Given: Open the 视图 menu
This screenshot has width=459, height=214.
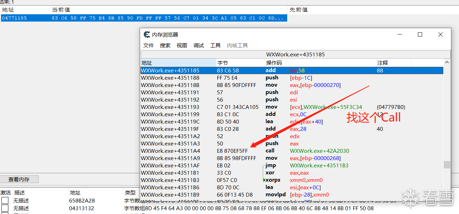Looking at the screenshot, I should click(x=182, y=46).
